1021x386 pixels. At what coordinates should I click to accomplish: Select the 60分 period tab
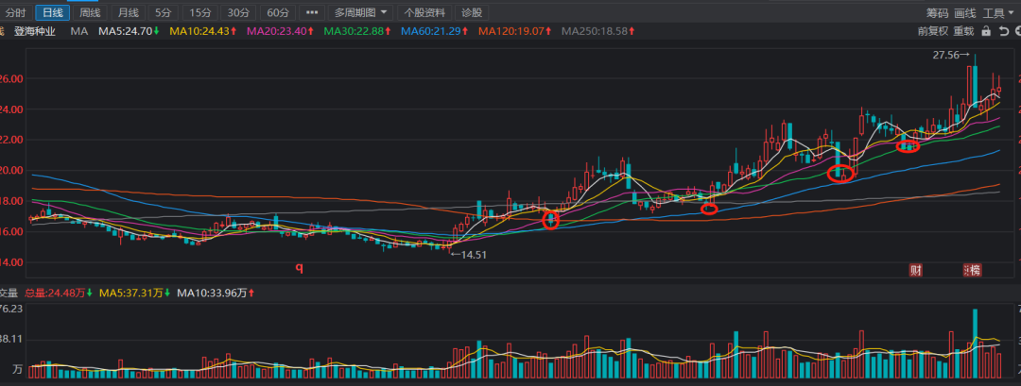(276, 12)
